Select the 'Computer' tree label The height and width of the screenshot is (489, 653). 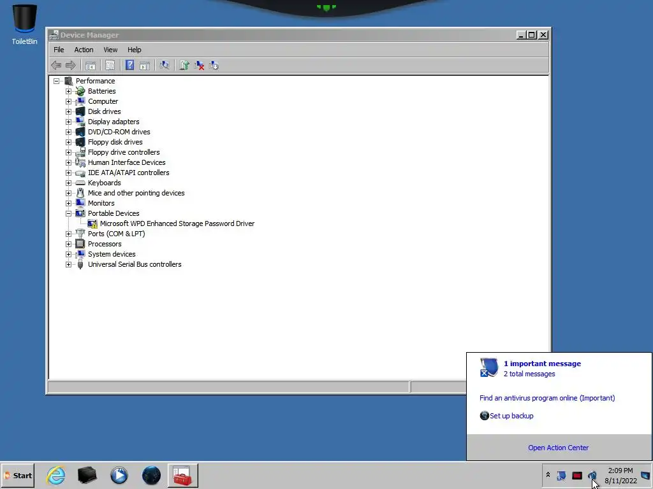[103, 101]
